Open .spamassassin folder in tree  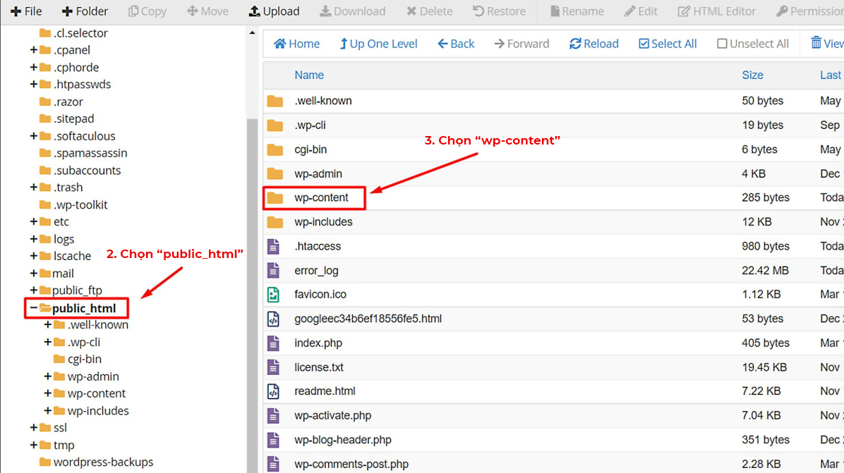pos(83,153)
